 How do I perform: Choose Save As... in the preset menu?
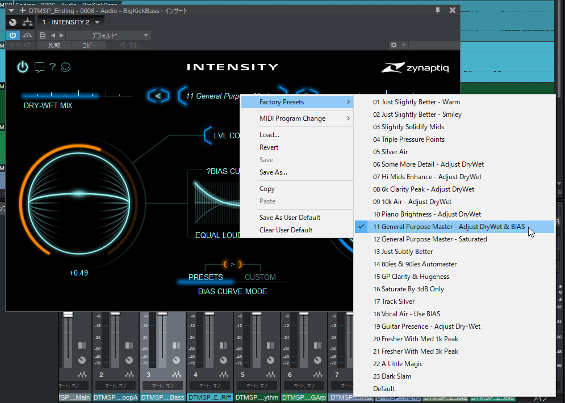(297, 172)
